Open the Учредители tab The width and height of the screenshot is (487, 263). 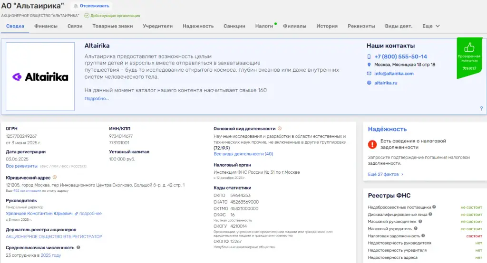coord(158,26)
